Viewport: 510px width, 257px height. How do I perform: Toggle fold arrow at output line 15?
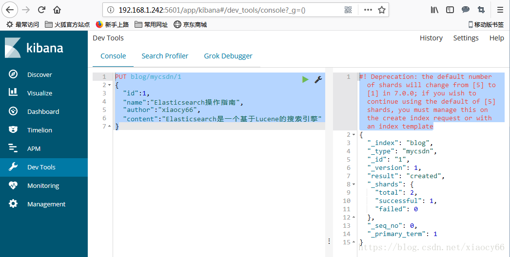click(354, 242)
